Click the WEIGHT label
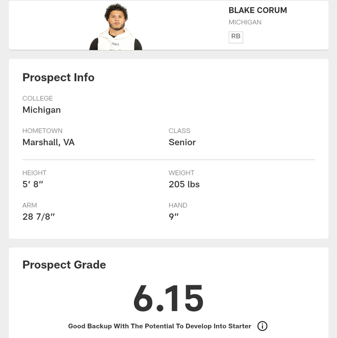This screenshot has width=337, height=338. [x=181, y=173]
